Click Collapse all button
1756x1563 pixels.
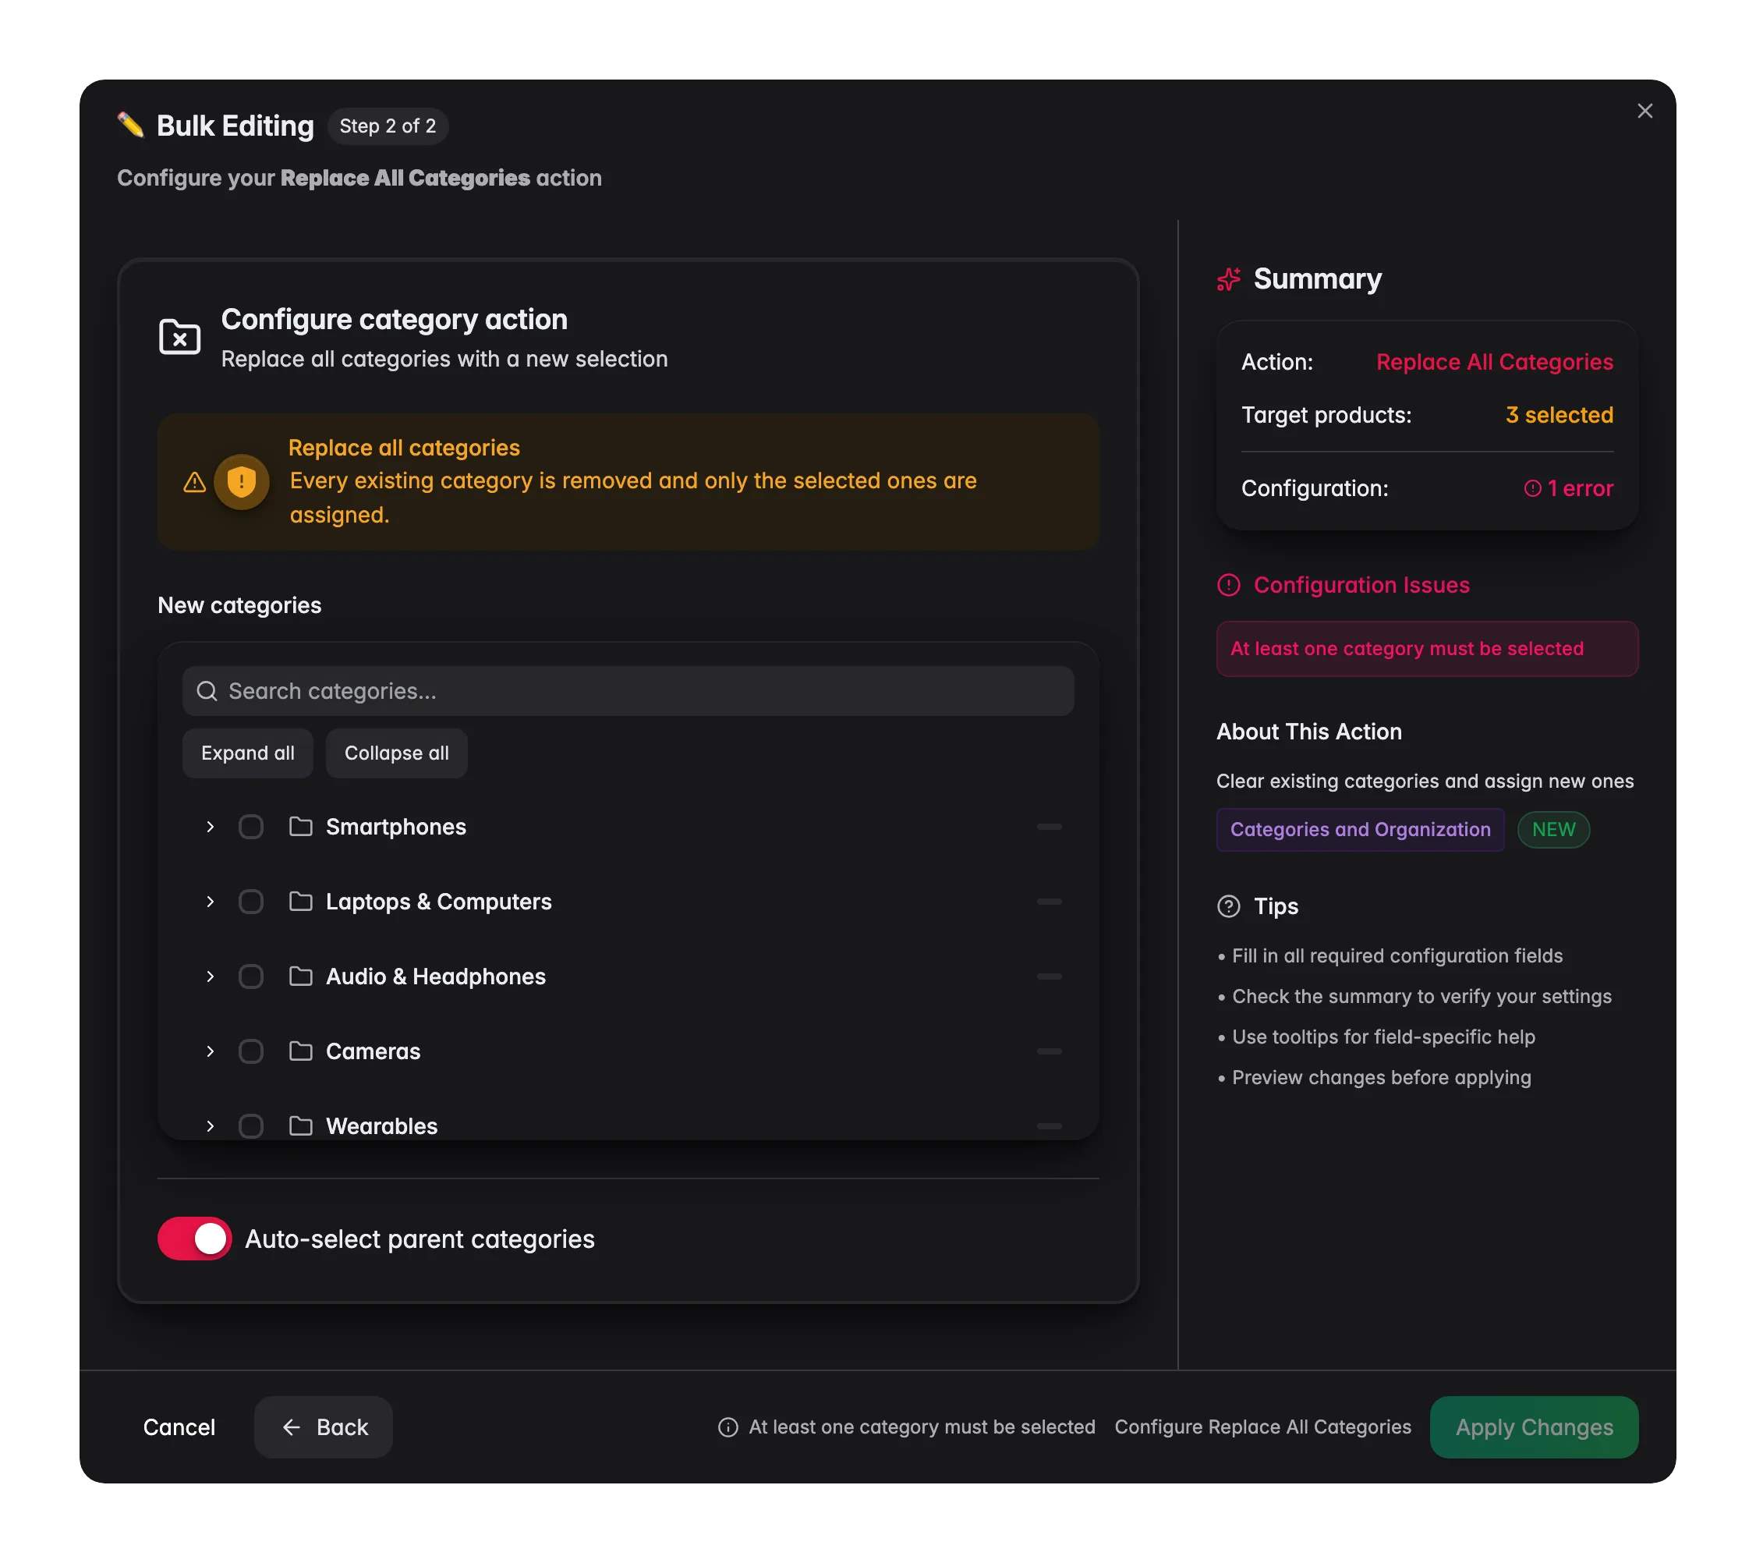click(x=397, y=753)
